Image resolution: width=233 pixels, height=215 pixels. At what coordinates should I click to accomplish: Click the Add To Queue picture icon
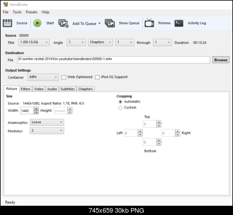63,23
